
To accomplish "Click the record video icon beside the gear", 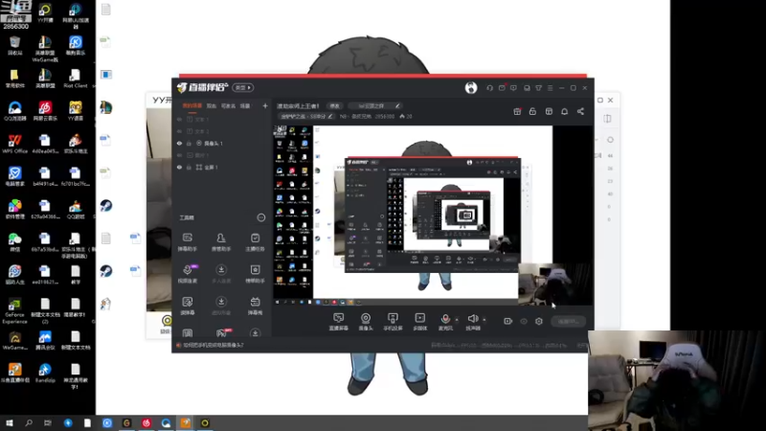I will 508,321.
